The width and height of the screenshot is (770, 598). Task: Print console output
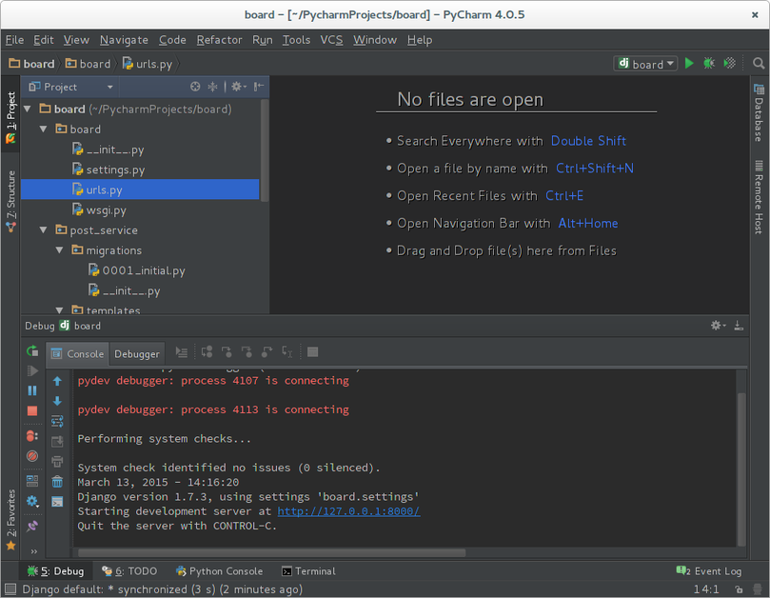click(57, 462)
